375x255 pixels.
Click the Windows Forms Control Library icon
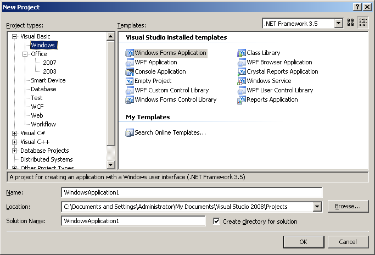(130, 100)
